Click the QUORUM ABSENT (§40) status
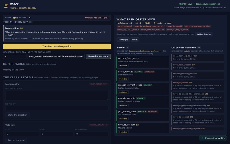The height and width of the screenshot is (144, 230). [x=97, y=18]
